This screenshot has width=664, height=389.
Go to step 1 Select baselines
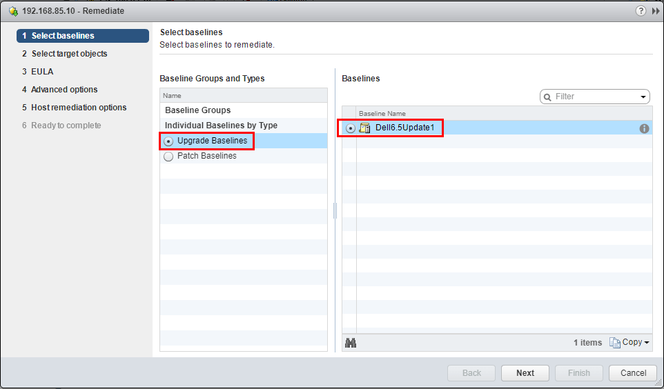click(83, 36)
